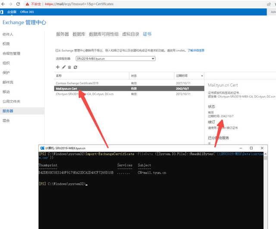Click PowerShell window title icon
The image size is (276, 229).
click(x=42, y=148)
